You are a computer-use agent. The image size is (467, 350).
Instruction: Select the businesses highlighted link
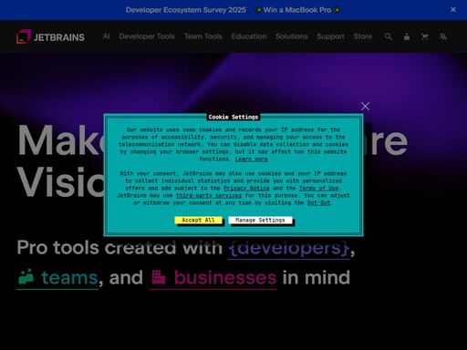[213, 278]
